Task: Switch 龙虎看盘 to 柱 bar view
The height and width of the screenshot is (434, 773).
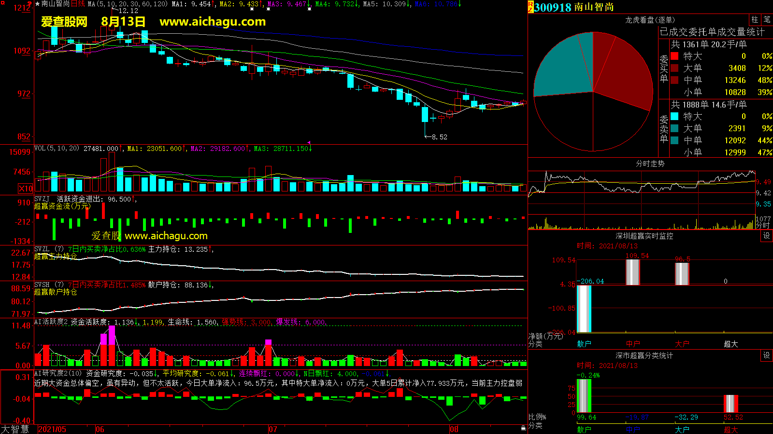Action: pos(755,19)
